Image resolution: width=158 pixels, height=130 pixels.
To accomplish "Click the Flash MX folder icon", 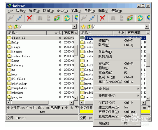I will click(x=9, y=38).
